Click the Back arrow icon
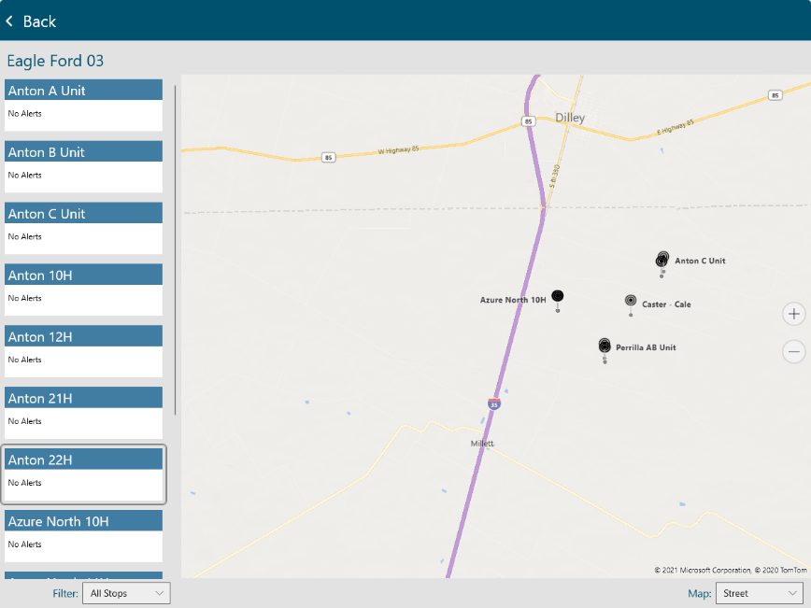 click(9, 21)
